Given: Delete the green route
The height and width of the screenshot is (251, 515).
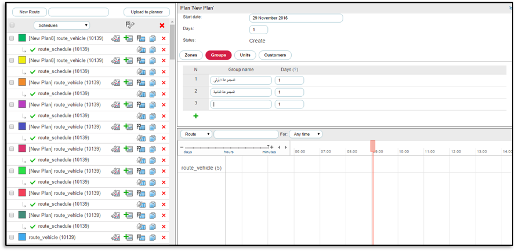Looking at the screenshot, I should (164, 39).
